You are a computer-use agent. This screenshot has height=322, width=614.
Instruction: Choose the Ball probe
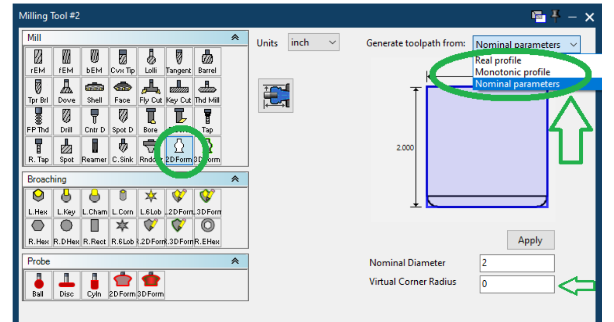click(38, 285)
